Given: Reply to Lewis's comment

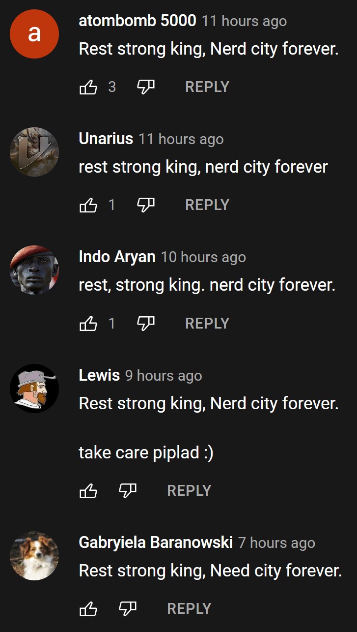Looking at the screenshot, I should [189, 490].
